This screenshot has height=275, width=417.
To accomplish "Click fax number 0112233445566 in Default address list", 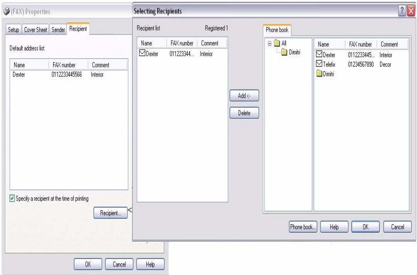I will [67, 75].
